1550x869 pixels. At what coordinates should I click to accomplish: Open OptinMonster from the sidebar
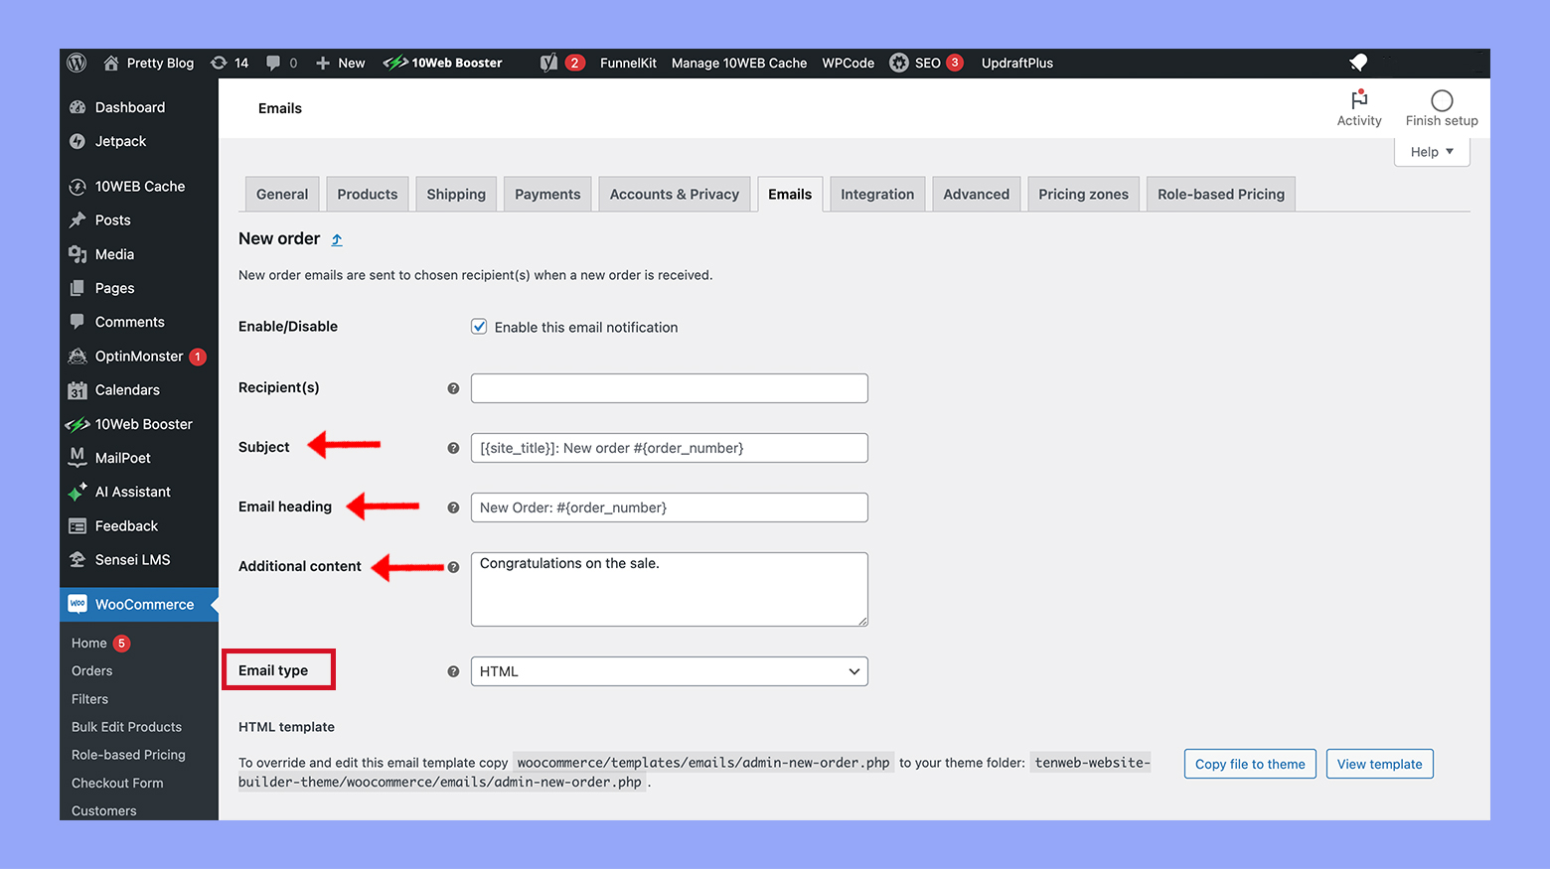(x=77, y=356)
